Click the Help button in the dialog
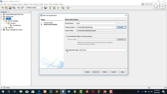 click(122, 72)
